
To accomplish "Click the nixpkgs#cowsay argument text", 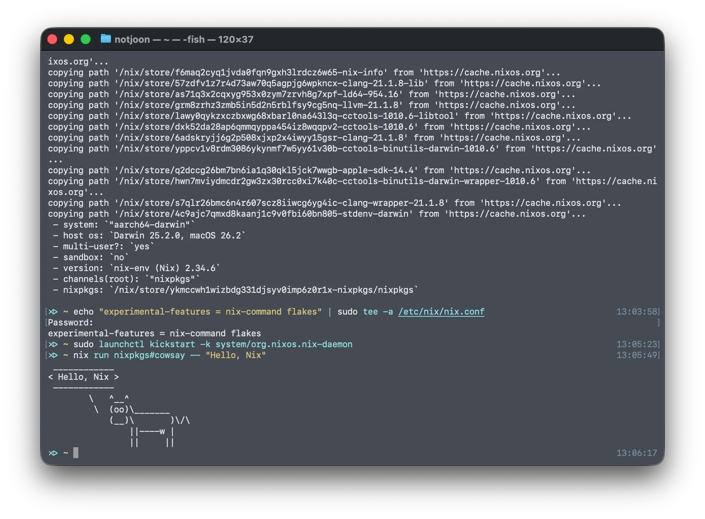I will tap(149, 355).
